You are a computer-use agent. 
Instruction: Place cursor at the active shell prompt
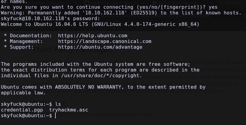[55, 116]
